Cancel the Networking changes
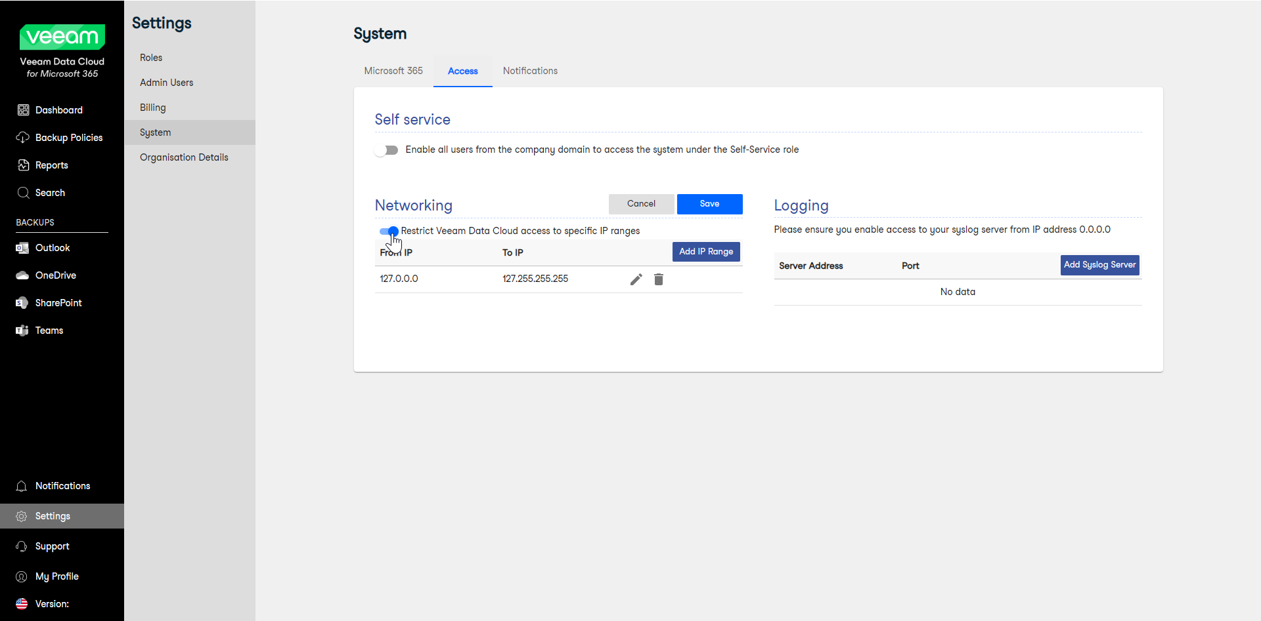The height and width of the screenshot is (621, 1261). (x=642, y=204)
